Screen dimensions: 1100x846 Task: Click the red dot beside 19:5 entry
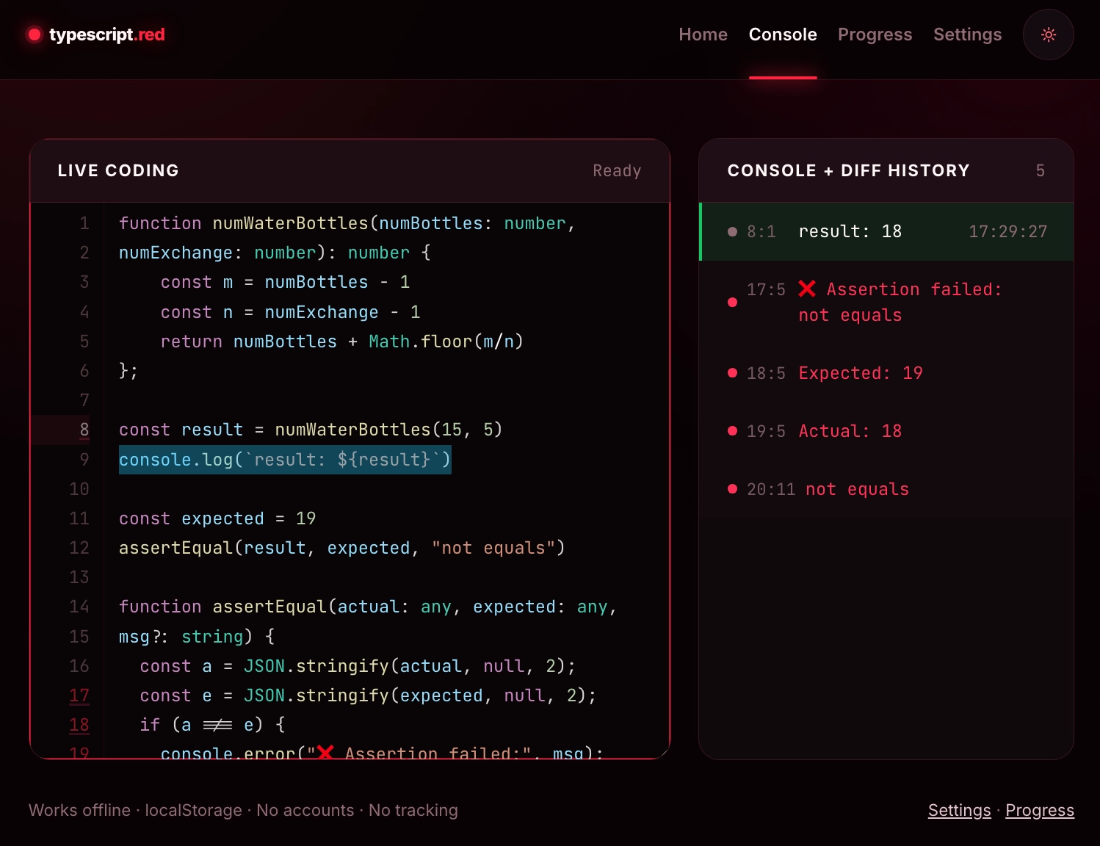[x=732, y=431]
